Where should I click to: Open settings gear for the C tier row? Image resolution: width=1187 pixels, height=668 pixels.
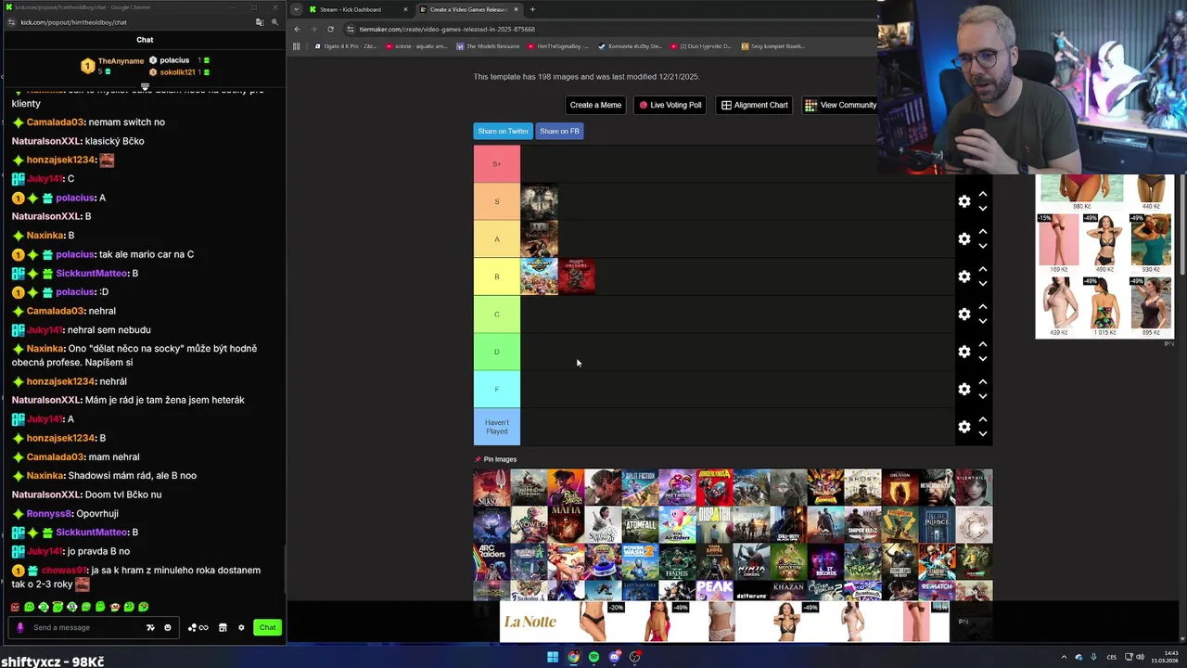(x=964, y=315)
